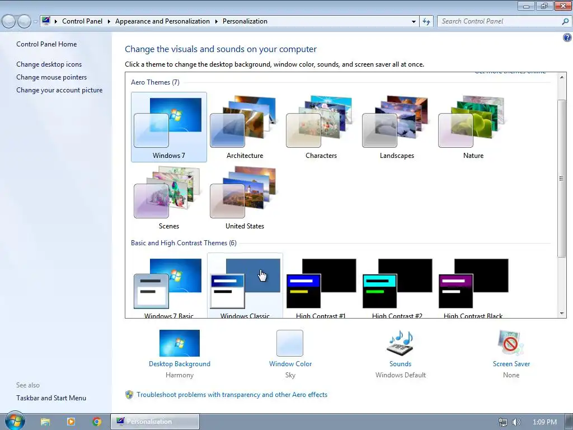Open Change desktop icons

pyautogui.click(x=49, y=64)
